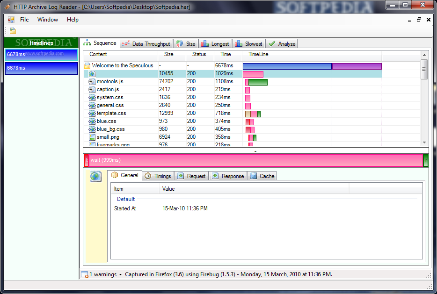This screenshot has width=437, height=294.
Task: Click the template.css file icon
Action: [x=92, y=114]
